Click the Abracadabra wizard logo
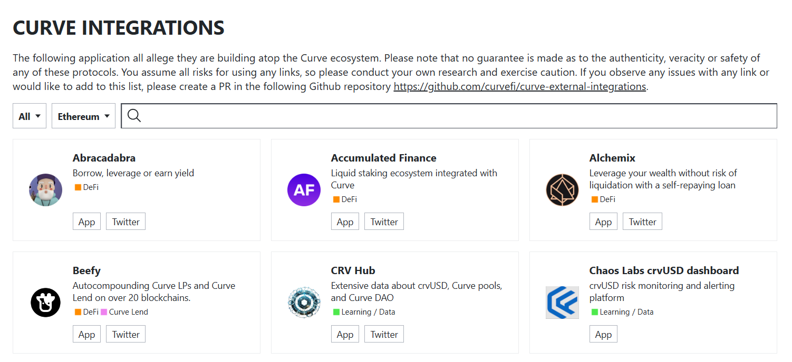 click(x=46, y=190)
